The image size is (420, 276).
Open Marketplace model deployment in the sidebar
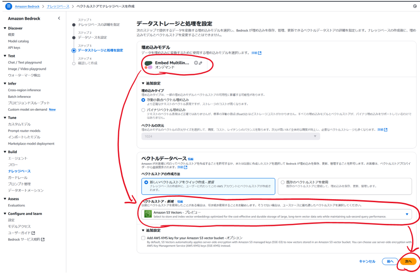click(31, 144)
